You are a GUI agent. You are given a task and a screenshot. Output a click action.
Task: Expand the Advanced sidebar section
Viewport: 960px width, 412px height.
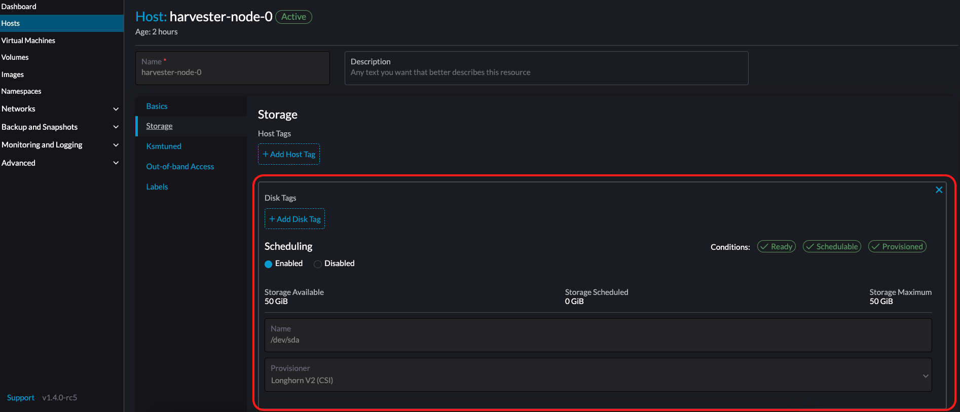tap(116, 163)
